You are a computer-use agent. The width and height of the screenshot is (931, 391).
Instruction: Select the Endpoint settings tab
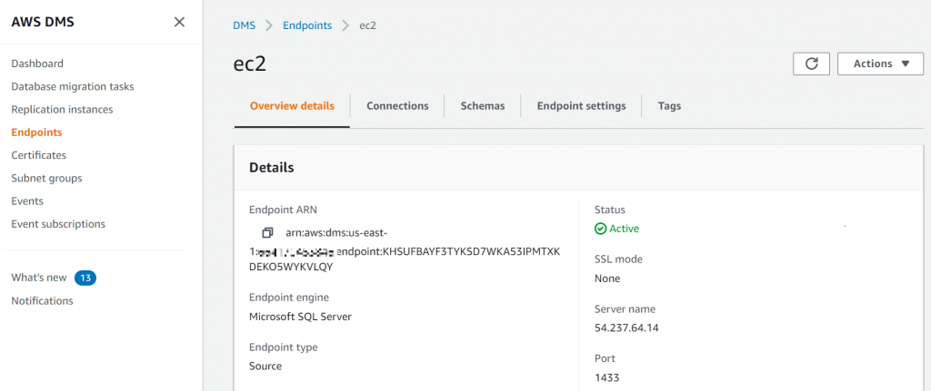coord(581,106)
